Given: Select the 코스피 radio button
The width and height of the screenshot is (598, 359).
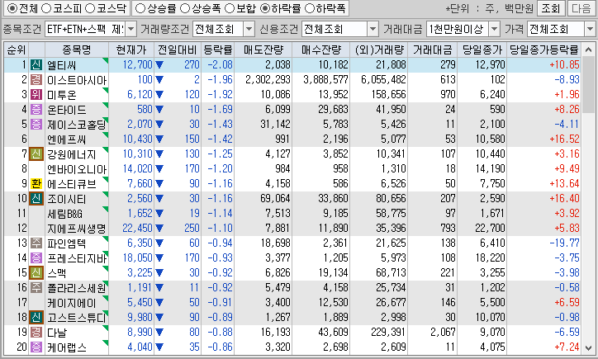Looking at the screenshot, I should click(45, 8).
